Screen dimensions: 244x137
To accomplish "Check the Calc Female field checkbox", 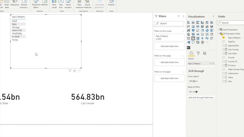I will tap(224, 49).
